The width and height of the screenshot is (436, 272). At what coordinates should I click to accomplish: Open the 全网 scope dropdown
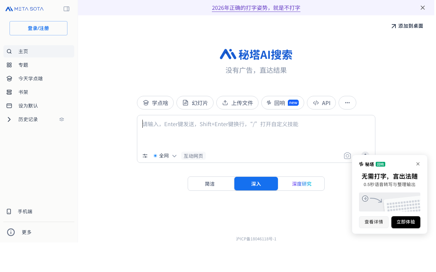pos(174,155)
